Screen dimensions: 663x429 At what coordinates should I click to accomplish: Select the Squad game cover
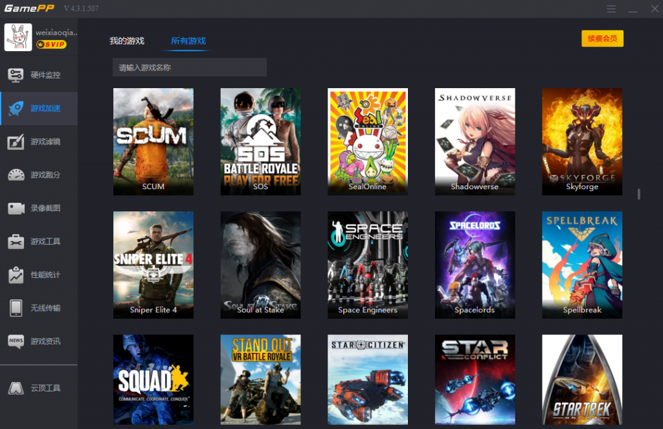pos(153,380)
